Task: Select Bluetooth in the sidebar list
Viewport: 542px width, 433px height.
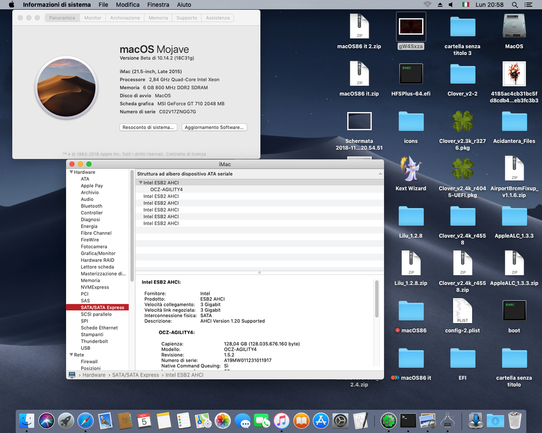Action: [91, 206]
